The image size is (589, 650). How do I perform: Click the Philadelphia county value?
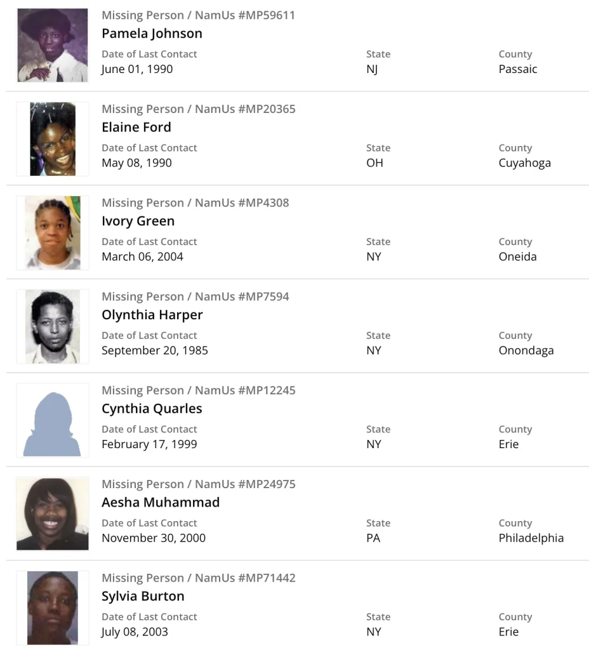click(x=531, y=538)
